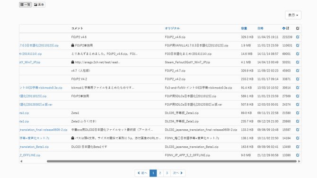The height and width of the screenshot is (178, 317).
Task: Open the final-release0609-2.zip file link
Action: tap(43, 130)
